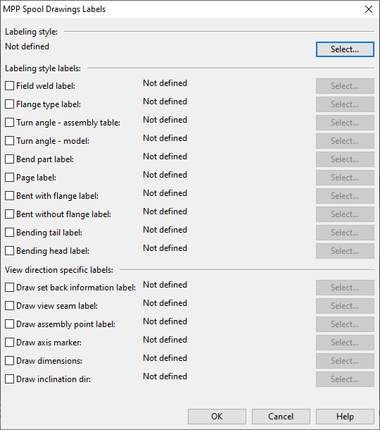Enable Bent without flange label
Screen dimensions: 380x430
(x=10, y=214)
